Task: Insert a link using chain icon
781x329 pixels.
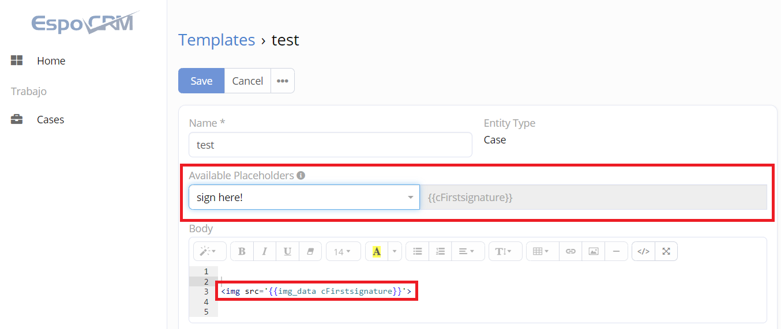Action: (x=570, y=251)
